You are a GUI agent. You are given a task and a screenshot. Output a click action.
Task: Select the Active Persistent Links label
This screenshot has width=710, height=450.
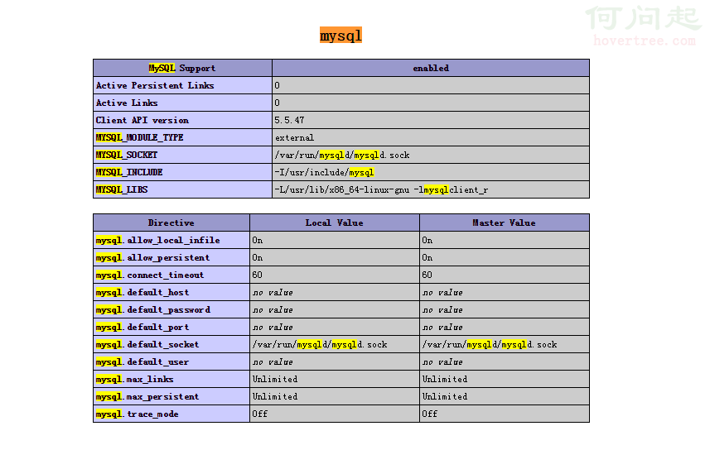point(155,85)
